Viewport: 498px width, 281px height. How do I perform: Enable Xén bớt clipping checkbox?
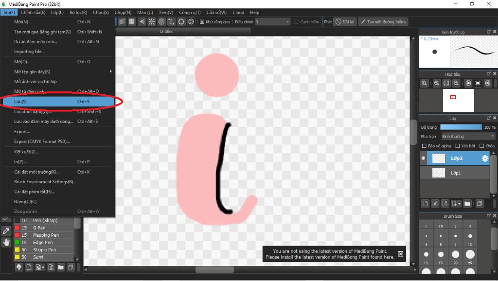[x=457, y=146]
